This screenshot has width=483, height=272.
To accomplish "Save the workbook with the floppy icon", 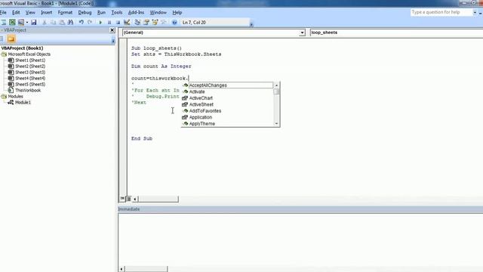I will (33, 22).
